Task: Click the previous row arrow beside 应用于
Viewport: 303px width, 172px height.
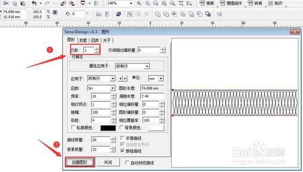Action: click(120, 78)
